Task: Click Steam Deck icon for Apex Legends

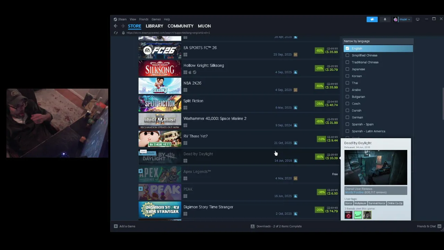Action: (295, 178)
